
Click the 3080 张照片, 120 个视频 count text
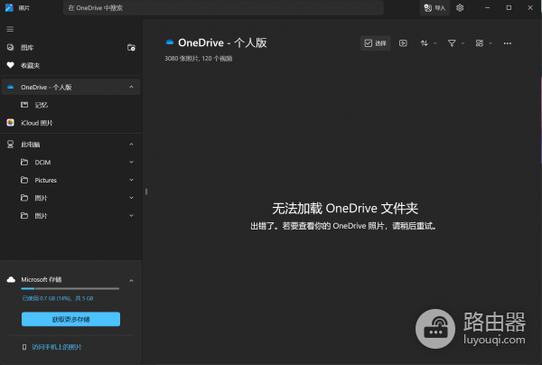click(x=199, y=59)
